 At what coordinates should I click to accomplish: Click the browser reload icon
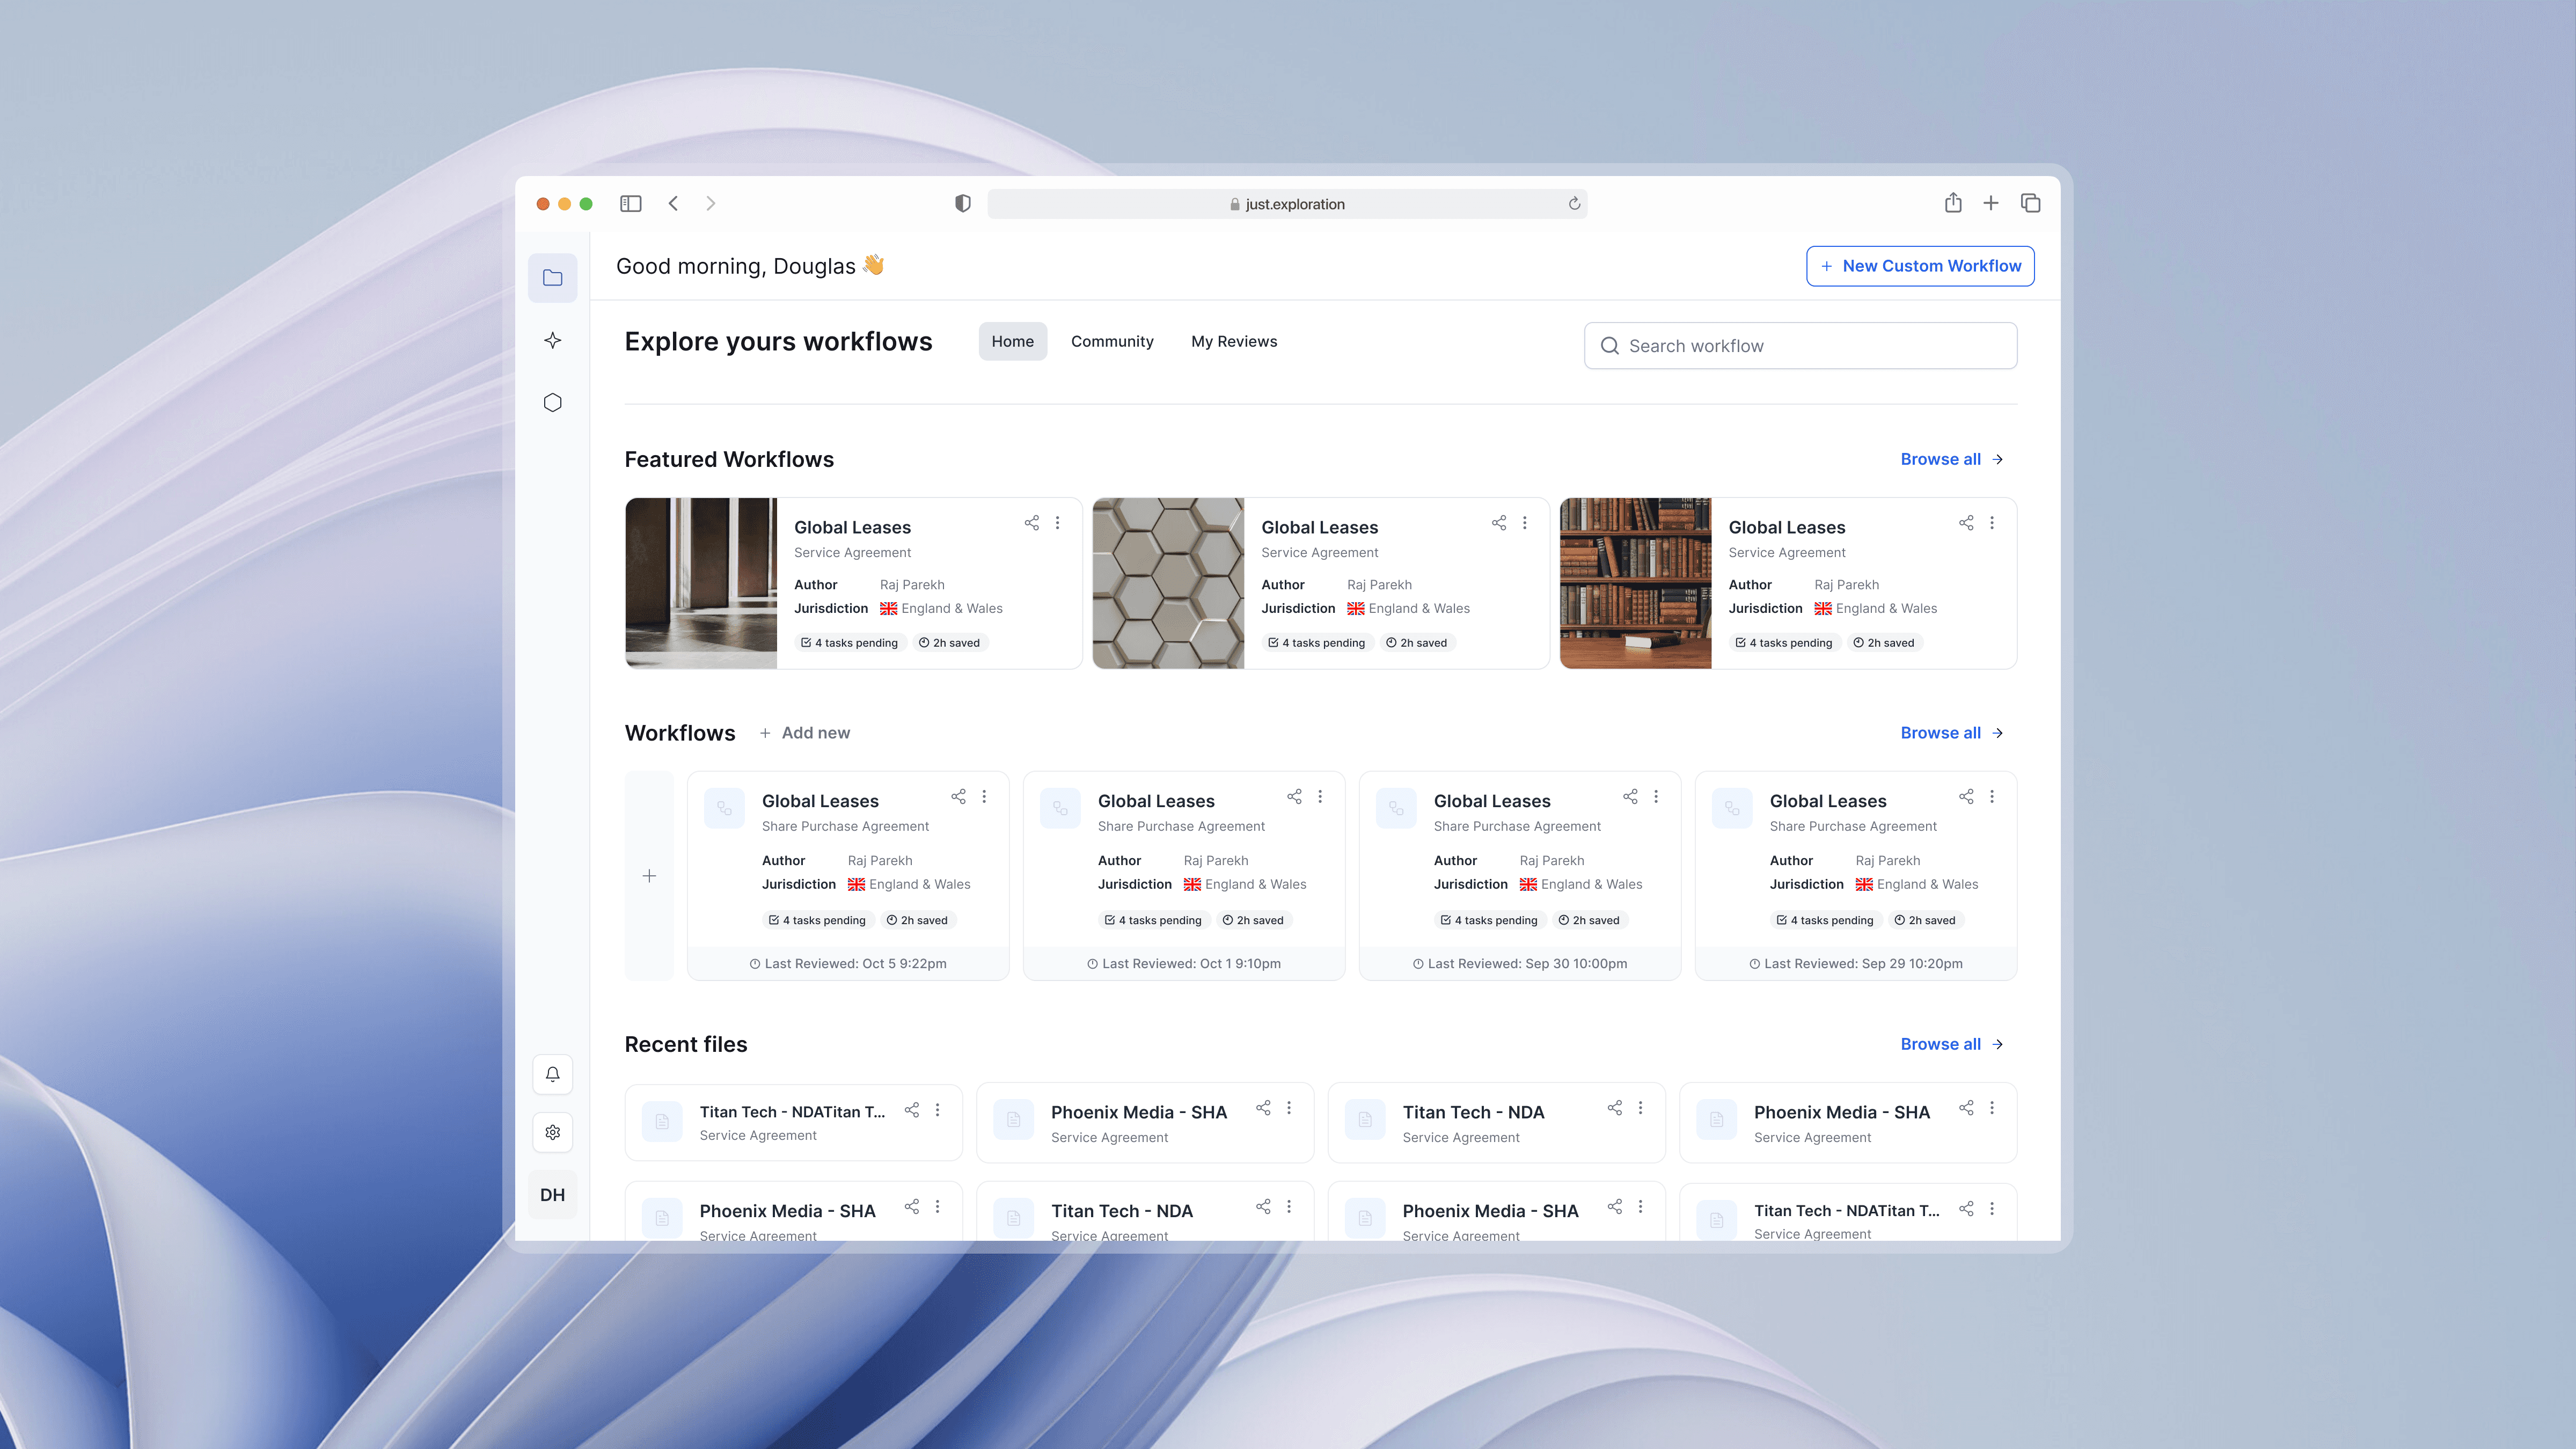(1573, 204)
